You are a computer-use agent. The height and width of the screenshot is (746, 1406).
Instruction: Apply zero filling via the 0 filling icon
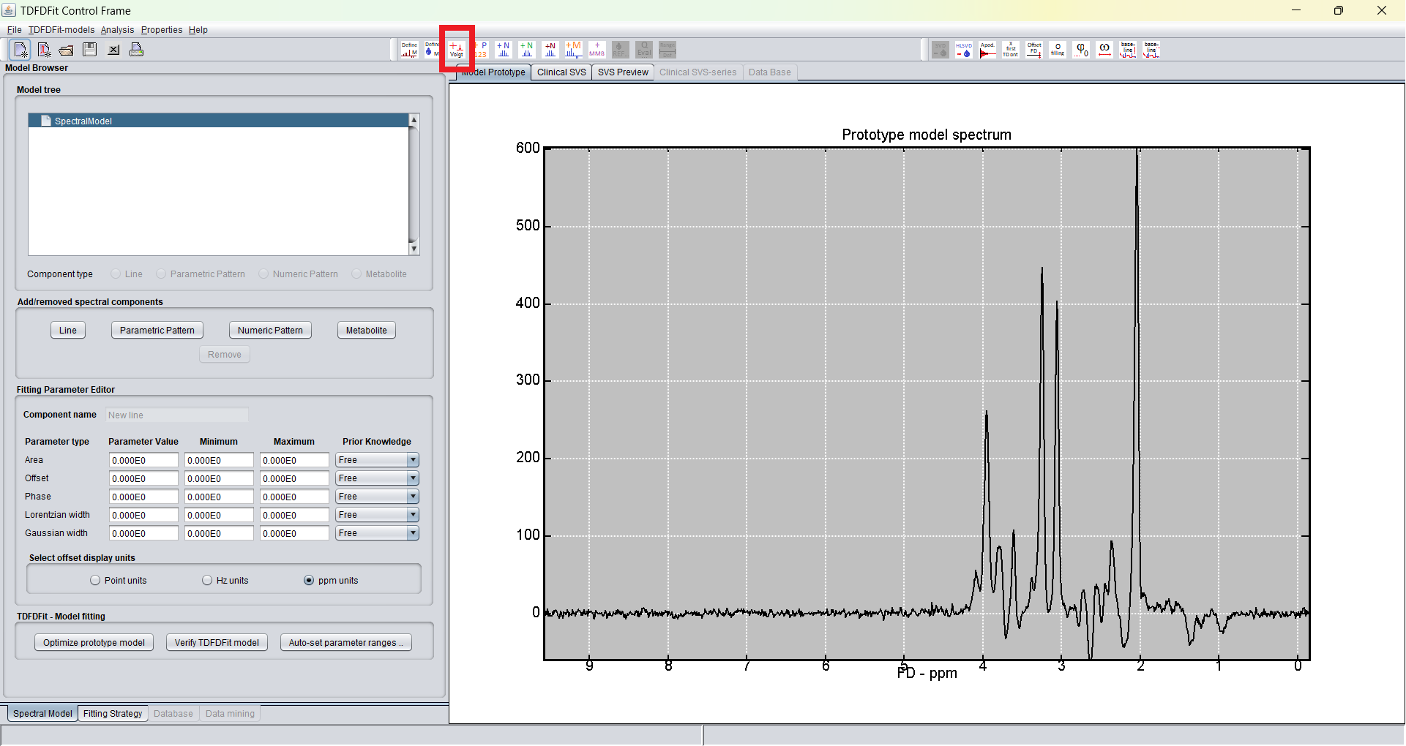(1058, 50)
